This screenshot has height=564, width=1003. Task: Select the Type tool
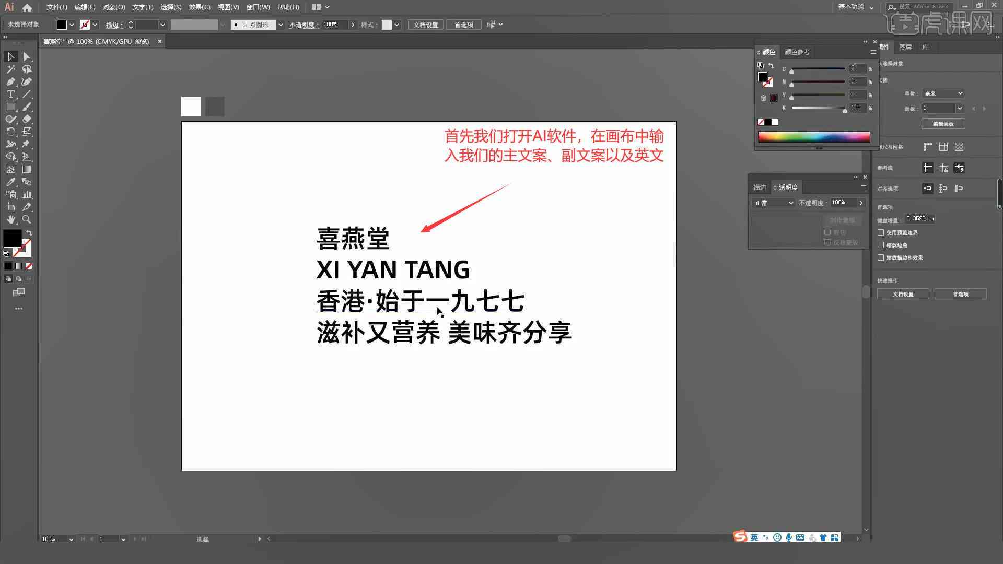(x=9, y=95)
